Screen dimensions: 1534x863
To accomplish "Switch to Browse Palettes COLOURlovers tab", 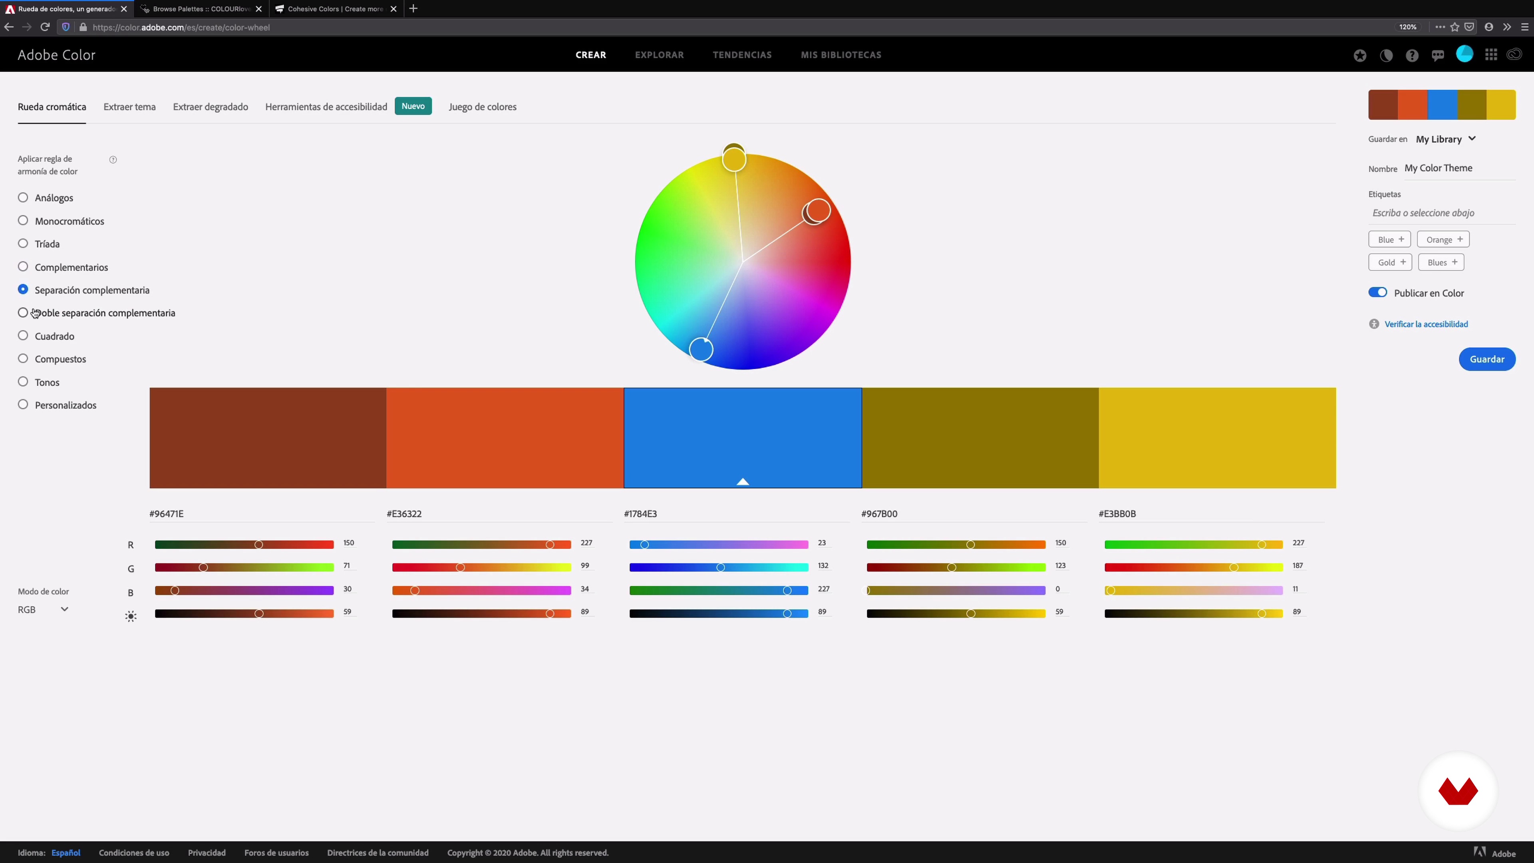I will [x=201, y=9].
